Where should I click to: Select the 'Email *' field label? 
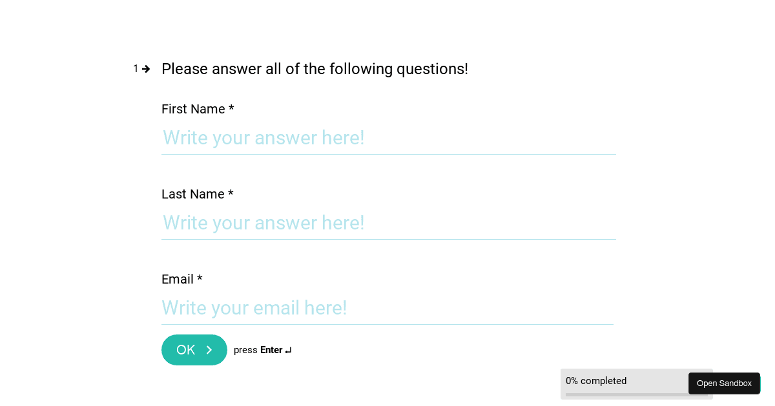(181, 279)
